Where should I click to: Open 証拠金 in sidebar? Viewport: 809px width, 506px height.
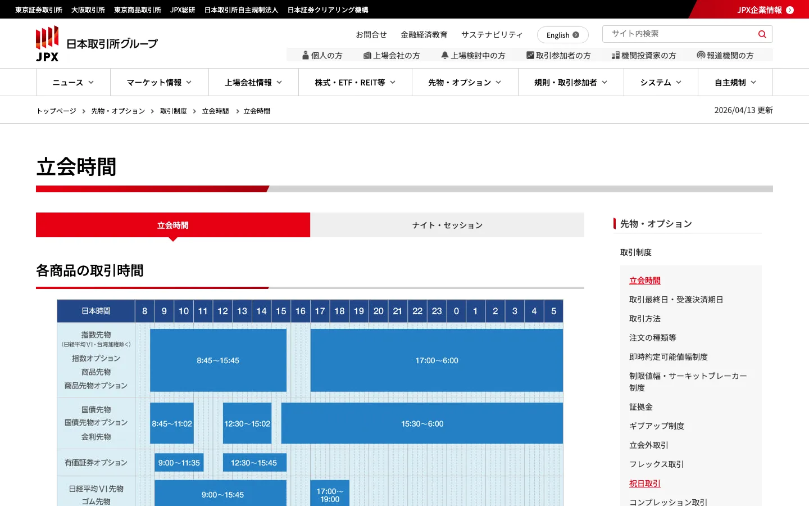(x=641, y=407)
